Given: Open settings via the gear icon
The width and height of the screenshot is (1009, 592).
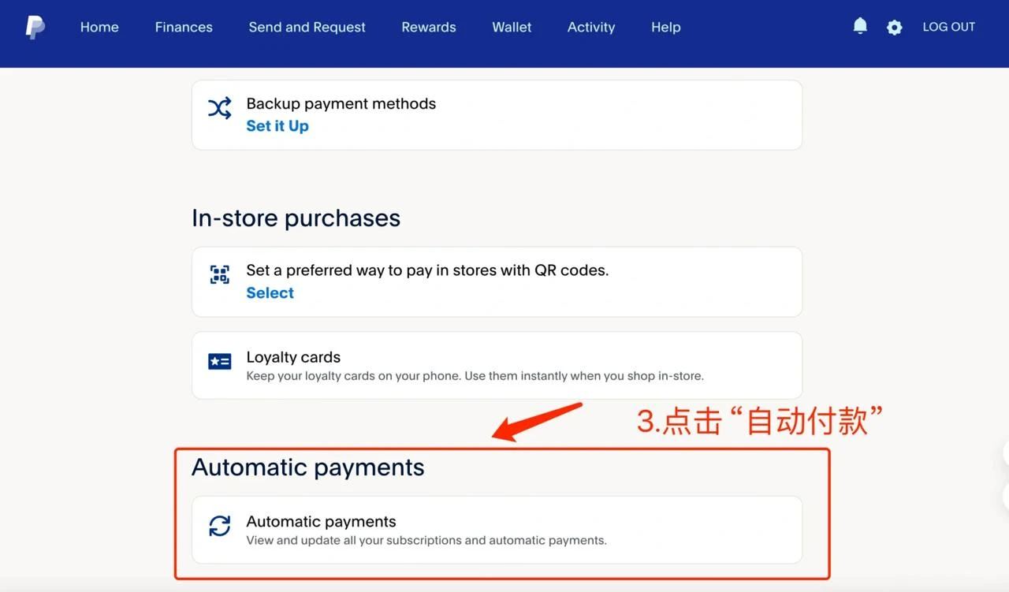Looking at the screenshot, I should point(894,28).
